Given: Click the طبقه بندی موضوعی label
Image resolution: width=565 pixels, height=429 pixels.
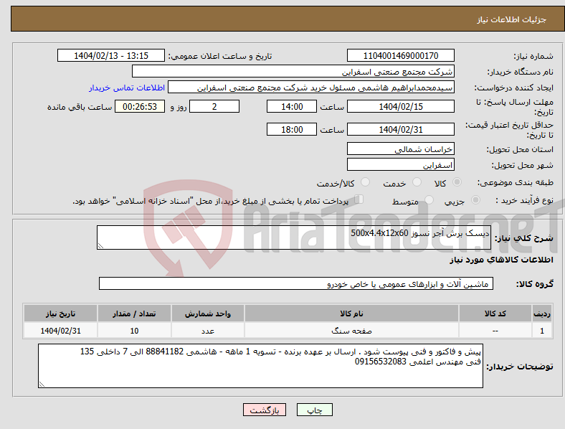Looking at the screenshot, I should tap(516, 183).
